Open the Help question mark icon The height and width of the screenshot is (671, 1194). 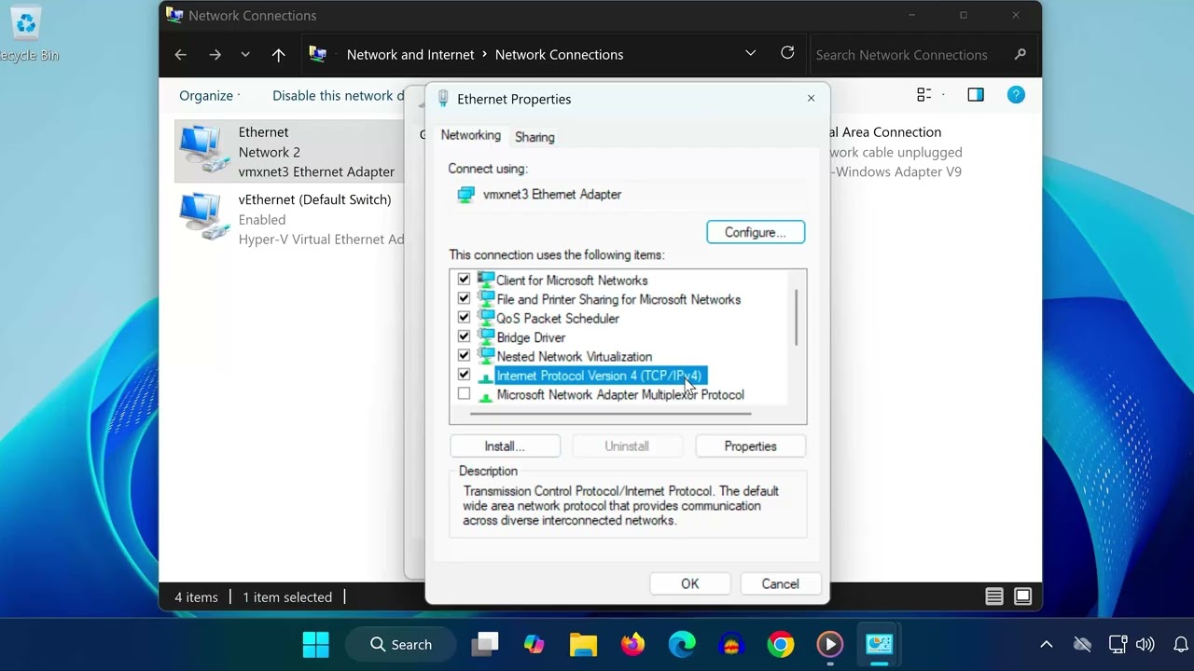click(x=1016, y=95)
